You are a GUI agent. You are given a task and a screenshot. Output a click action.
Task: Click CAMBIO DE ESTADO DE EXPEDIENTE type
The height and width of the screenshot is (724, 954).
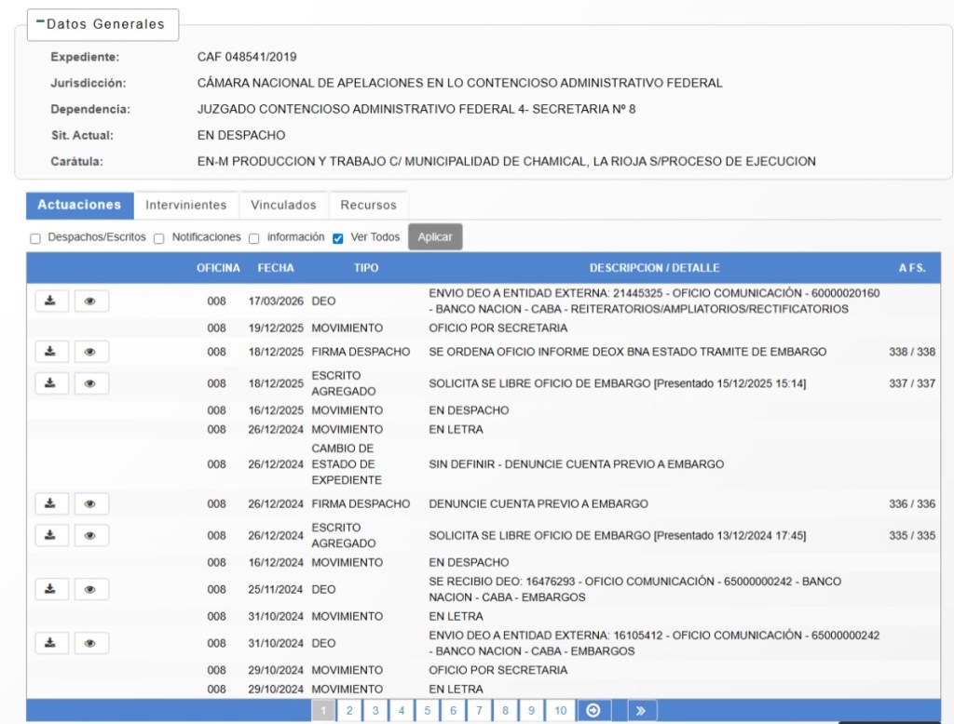(x=347, y=463)
